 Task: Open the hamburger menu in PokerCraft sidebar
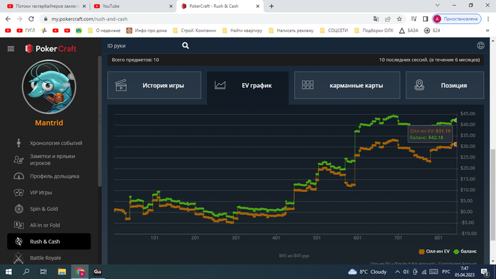coord(11,48)
